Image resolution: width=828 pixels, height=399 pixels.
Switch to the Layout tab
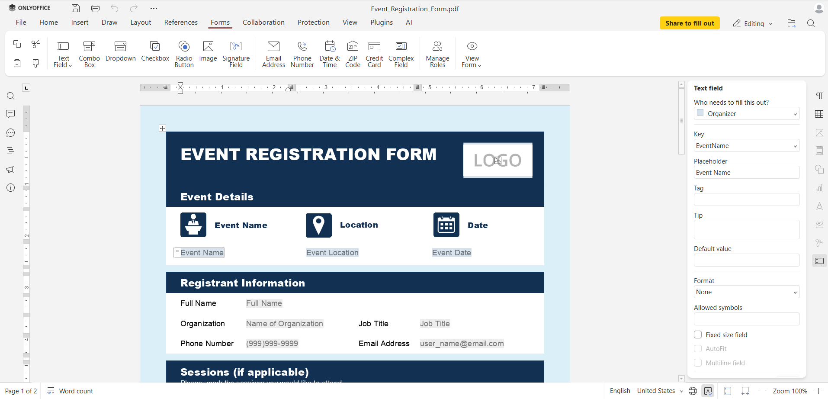coord(141,23)
